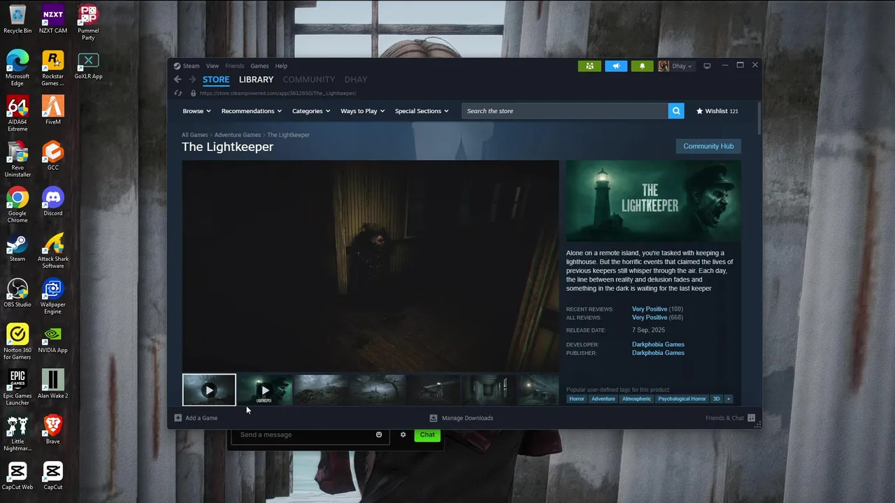895x503 pixels.
Task: Launch OBS Studio from the desktop
Action: point(17,293)
